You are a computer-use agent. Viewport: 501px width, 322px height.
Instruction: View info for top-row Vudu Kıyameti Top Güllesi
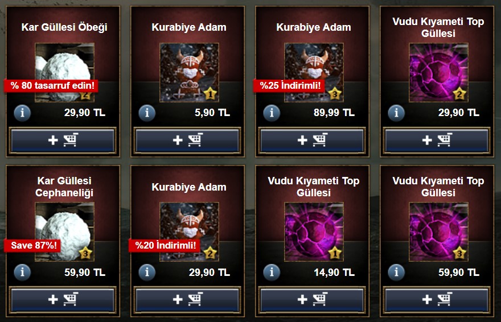coord(396,113)
